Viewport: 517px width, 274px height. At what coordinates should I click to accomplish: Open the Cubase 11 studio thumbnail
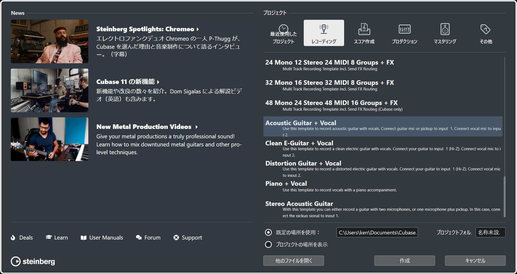coord(50,90)
